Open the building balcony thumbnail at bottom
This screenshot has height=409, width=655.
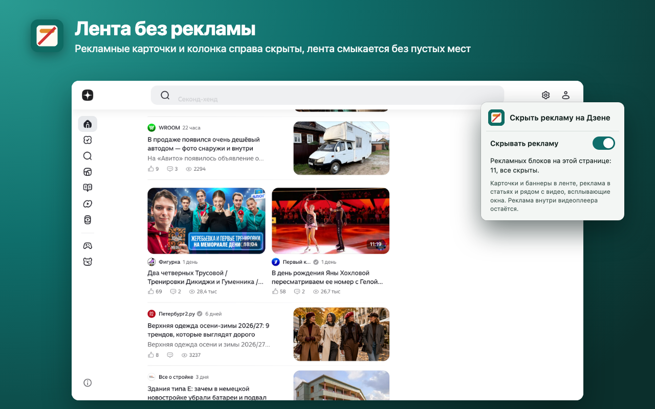(x=341, y=385)
